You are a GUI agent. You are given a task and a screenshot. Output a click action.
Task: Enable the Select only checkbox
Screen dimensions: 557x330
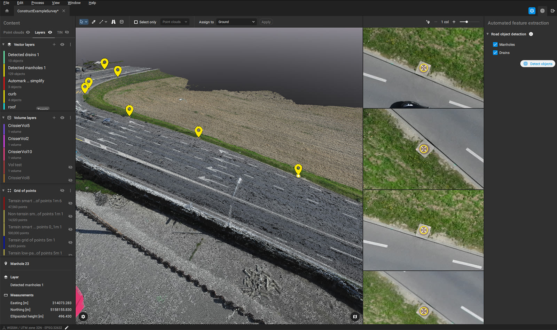click(x=135, y=22)
